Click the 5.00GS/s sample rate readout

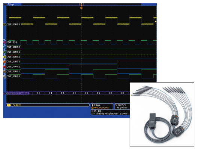point(121,105)
